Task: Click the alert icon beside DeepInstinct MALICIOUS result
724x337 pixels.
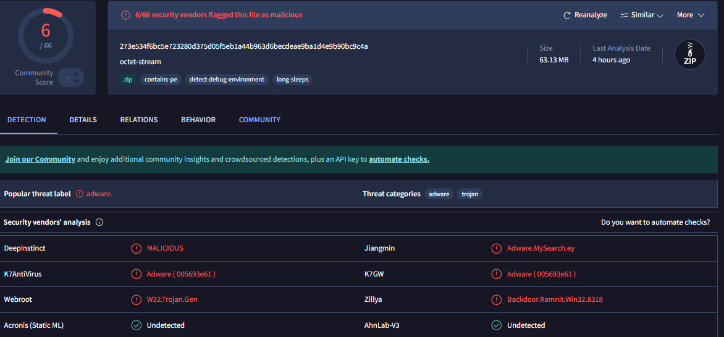Action: [x=136, y=248]
